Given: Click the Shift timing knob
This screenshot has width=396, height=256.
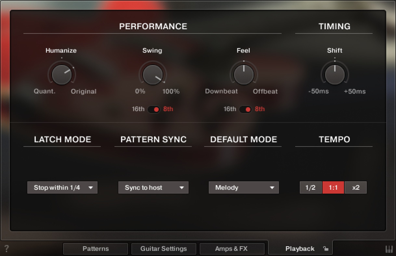Looking at the screenshot, I should (335, 74).
